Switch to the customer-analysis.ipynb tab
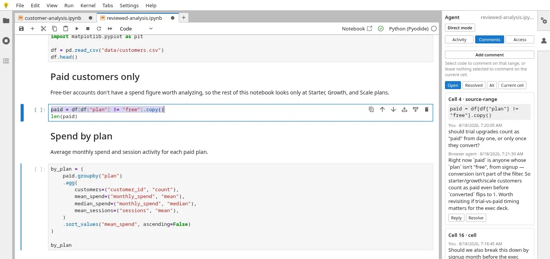Image resolution: width=550 pixels, height=259 pixels. (x=53, y=18)
